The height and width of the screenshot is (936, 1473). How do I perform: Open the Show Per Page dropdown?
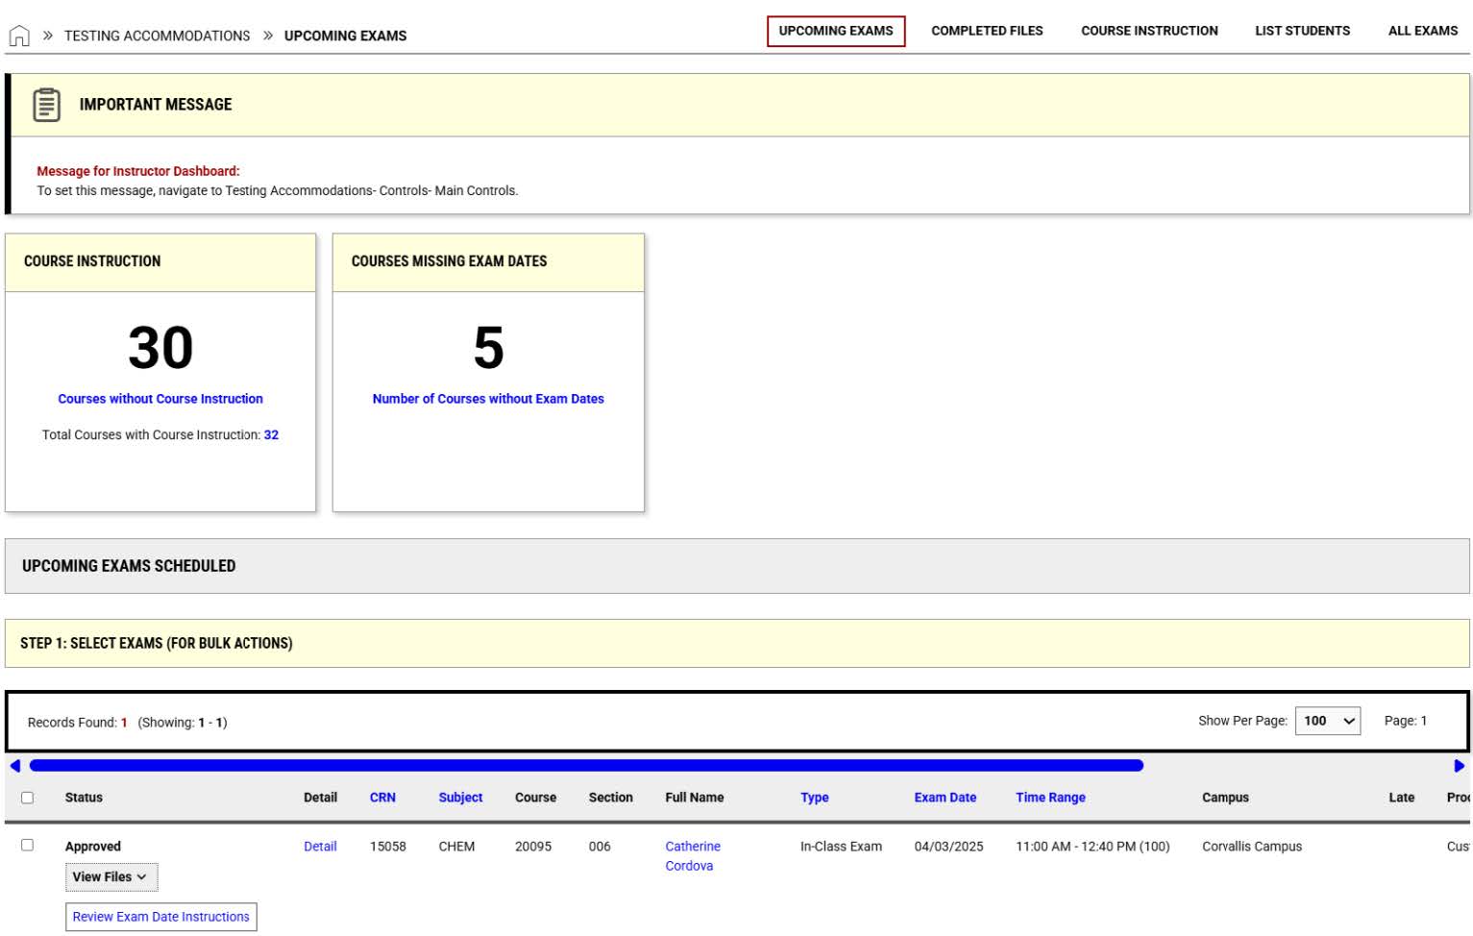pos(1328,720)
